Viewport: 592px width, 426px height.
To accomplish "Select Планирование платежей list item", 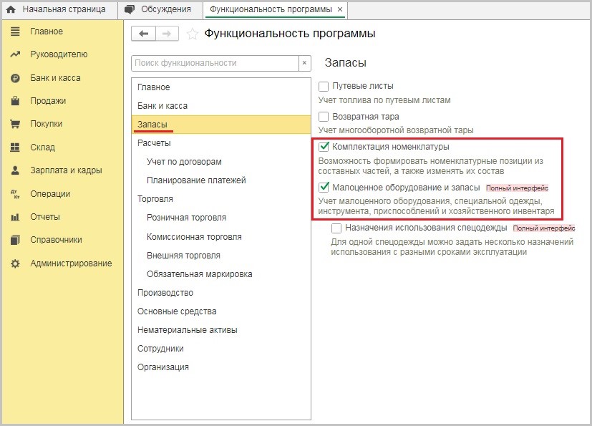I will pos(221,180).
